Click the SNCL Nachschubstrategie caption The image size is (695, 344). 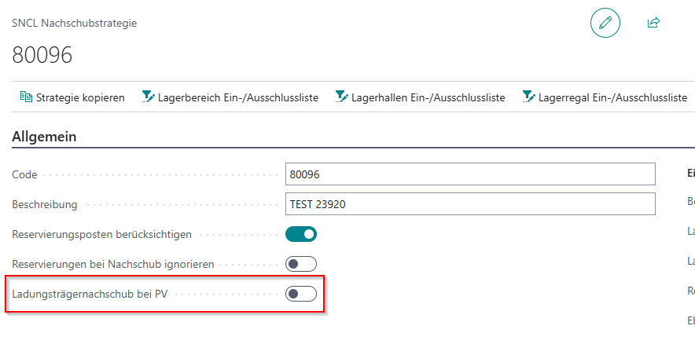75,23
